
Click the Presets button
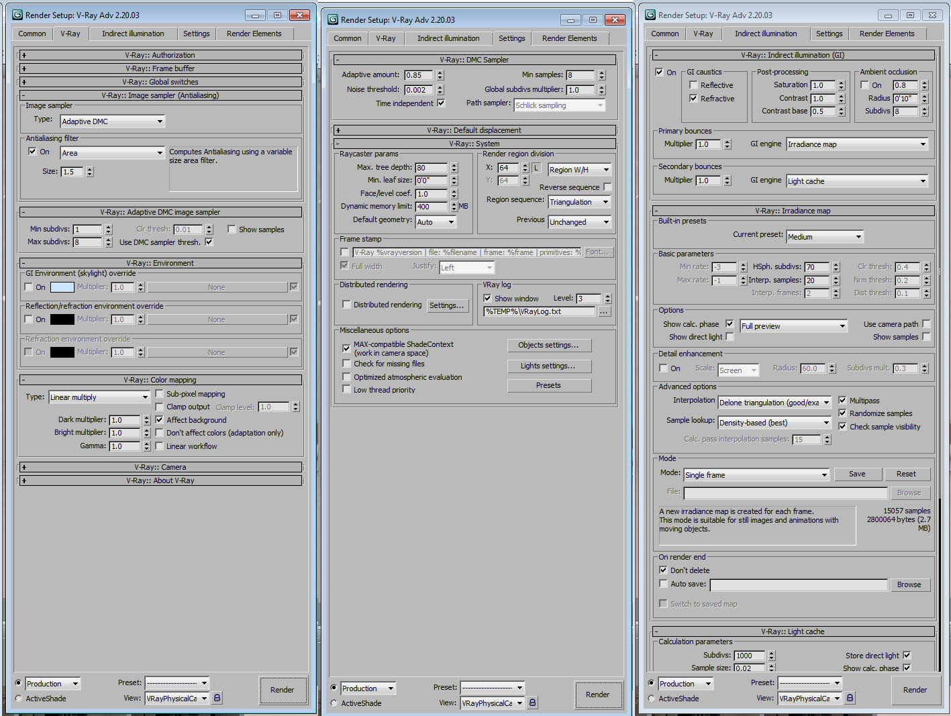click(x=549, y=385)
